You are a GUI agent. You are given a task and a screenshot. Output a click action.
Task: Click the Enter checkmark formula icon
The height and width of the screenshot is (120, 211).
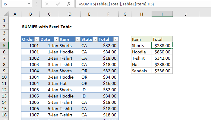pos(58,4)
